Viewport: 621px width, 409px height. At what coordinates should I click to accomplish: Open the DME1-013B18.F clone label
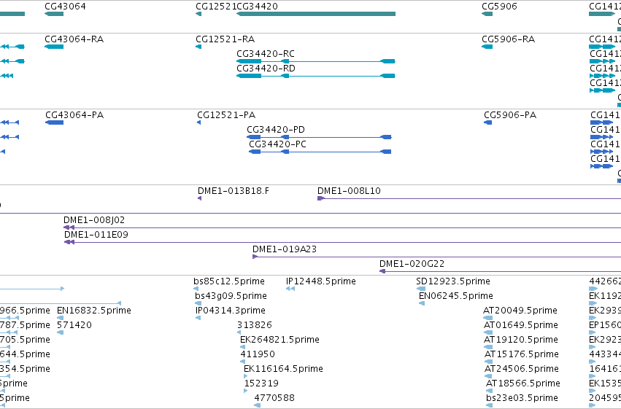234,191
